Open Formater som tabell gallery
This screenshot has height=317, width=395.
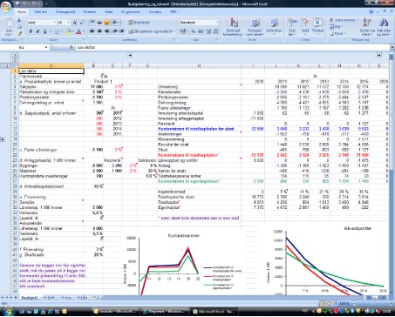pyautogui.click(x=255, y=27)
